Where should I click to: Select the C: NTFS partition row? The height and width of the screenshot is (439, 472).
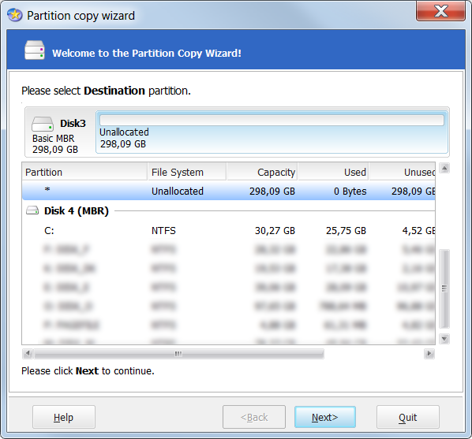pos(228,231)
